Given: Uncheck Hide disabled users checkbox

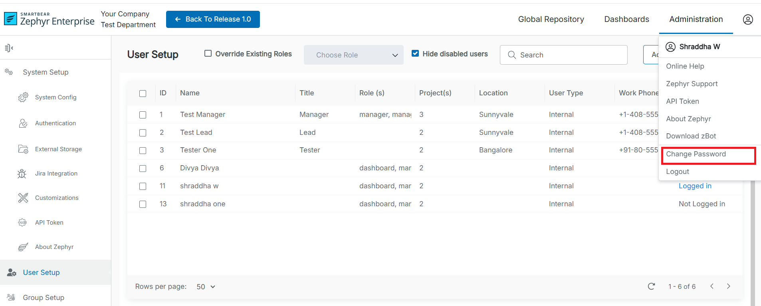Looking at the screenshot, I should point(415,53).
